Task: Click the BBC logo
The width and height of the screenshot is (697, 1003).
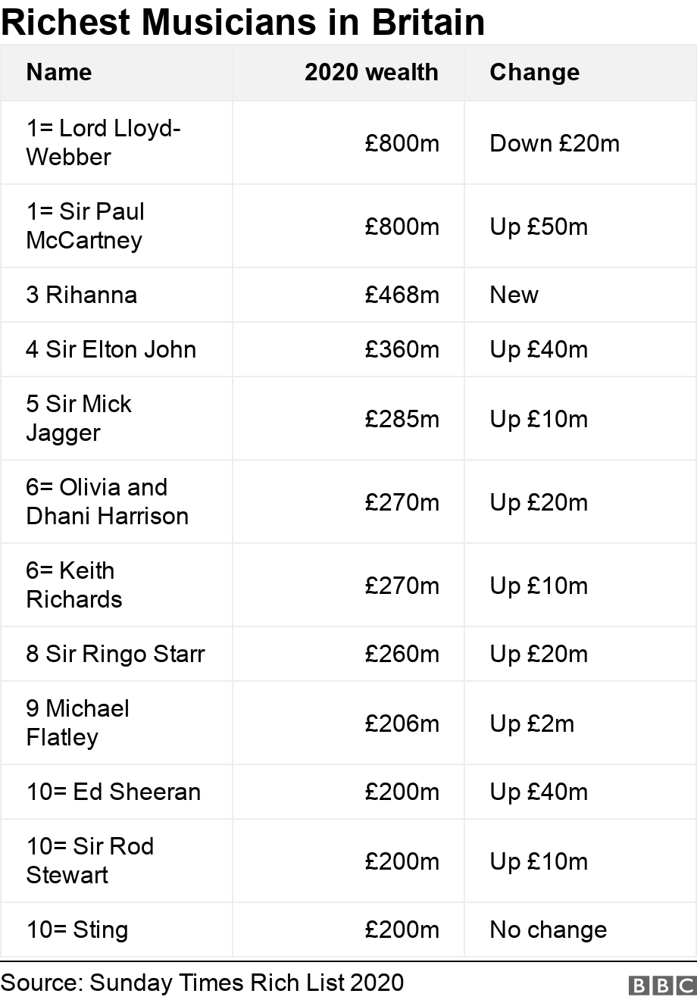Action: coord(661,985)
